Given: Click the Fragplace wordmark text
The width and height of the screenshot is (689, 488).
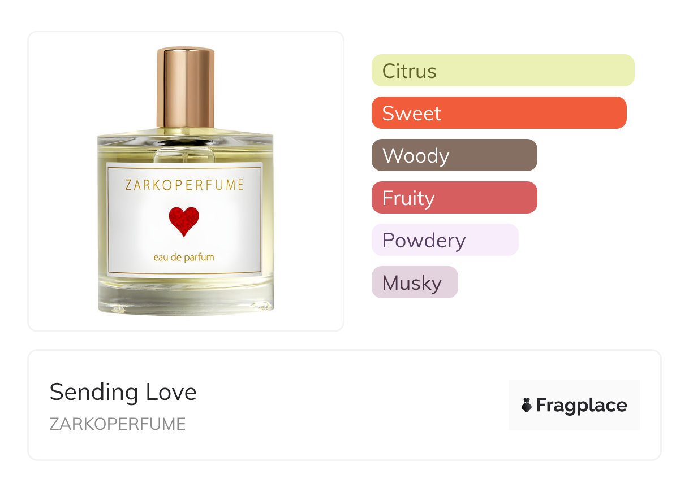Looking at the screenshot, I should point(582,406).
